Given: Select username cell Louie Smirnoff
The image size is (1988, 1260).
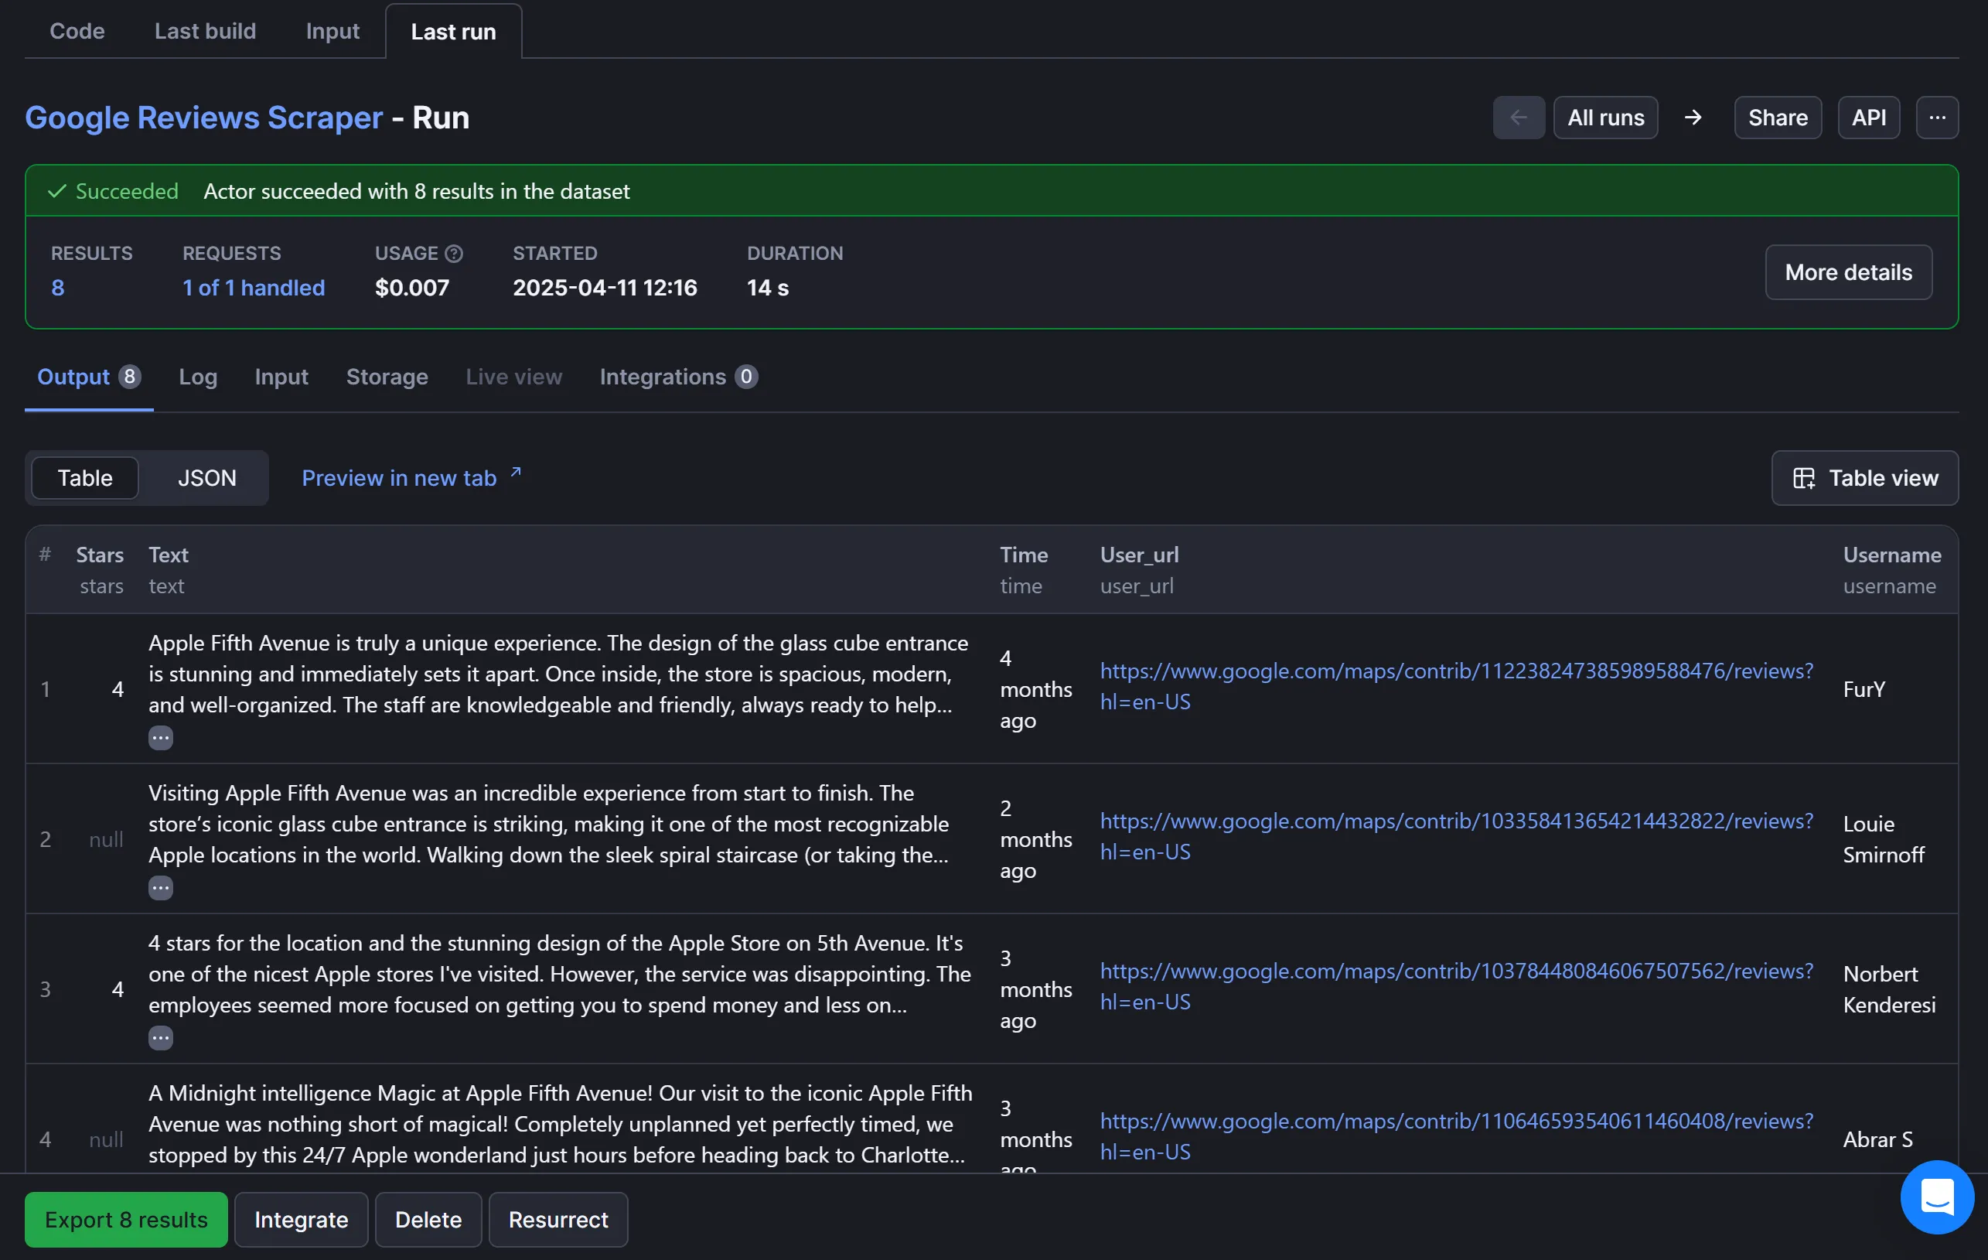Looking at the screenshot, I should (x=1883, y=839).
